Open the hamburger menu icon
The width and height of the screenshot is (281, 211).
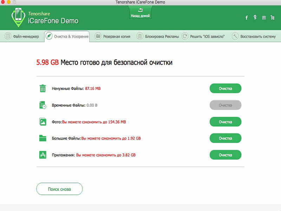tap(264, 18)
